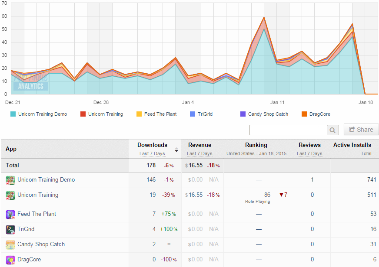Click Unicorn Training active installs 511
This screenshot has width=379, height=267.
[x=372, y=195]
